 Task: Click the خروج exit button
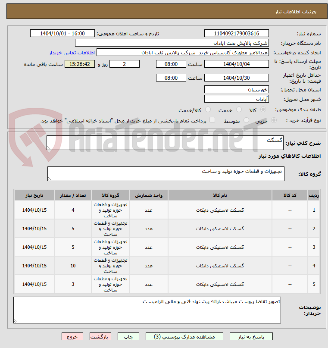(x=72, y=336)
